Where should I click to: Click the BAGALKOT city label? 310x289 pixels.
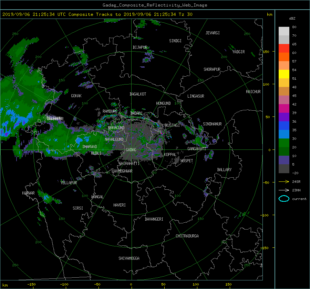(x=138, y=94)
